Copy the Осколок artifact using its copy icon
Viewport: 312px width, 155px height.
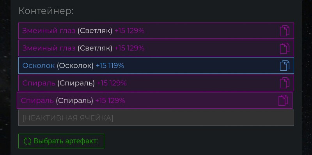pyautogui.click(x=285, y=65)
